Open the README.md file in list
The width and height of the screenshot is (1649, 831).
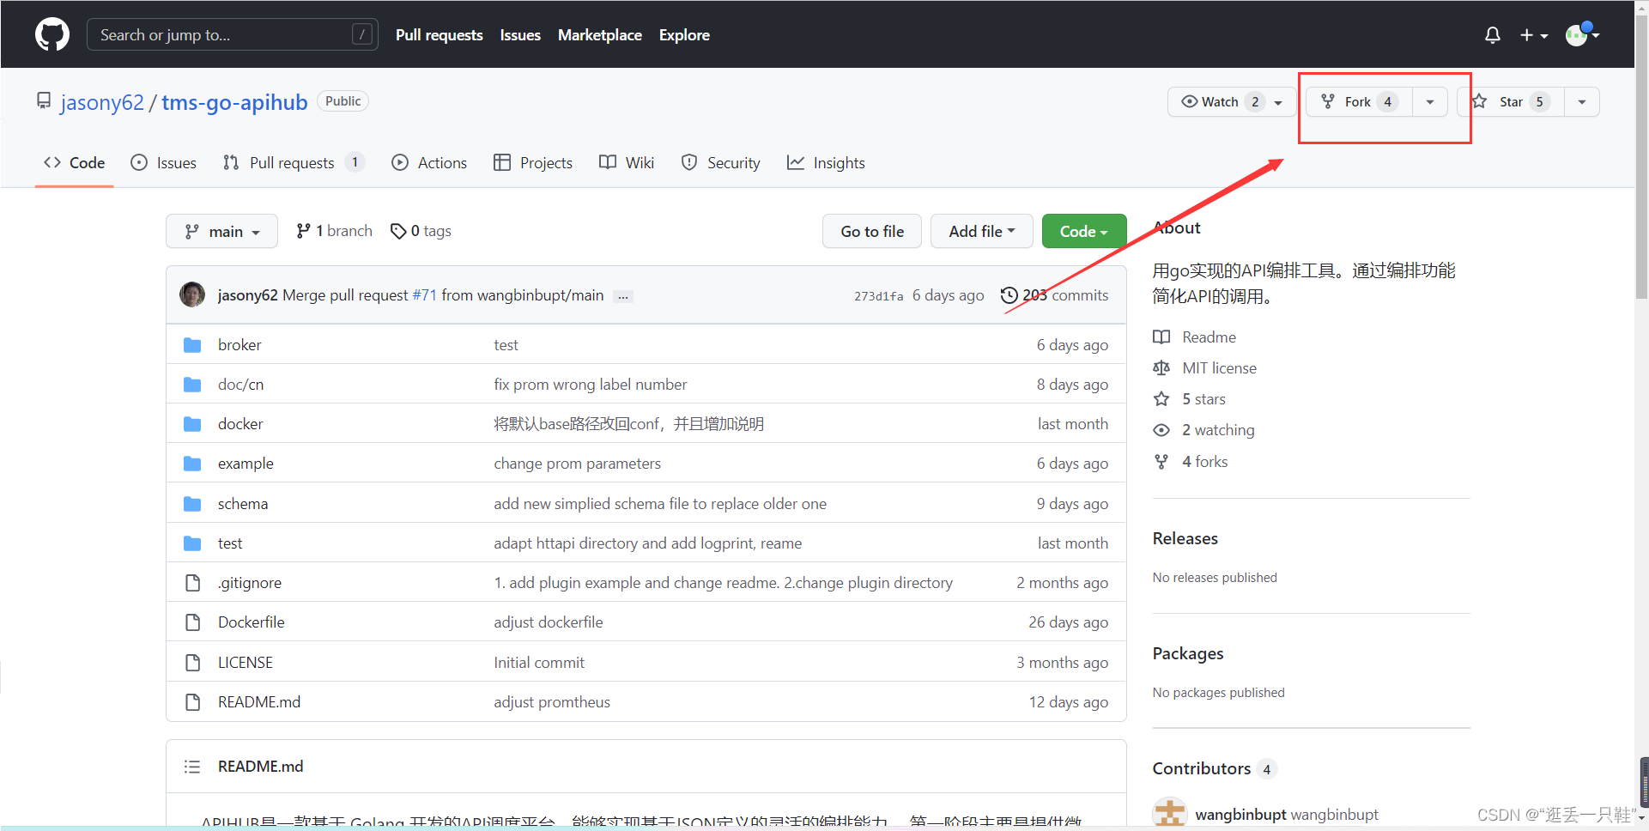pyautogui.click(x=259, y=701)
